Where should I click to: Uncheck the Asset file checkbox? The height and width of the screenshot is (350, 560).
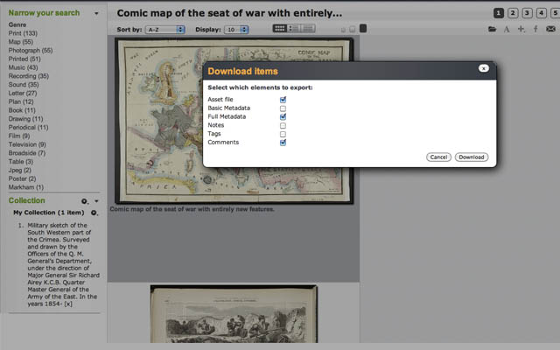[283, 100]
